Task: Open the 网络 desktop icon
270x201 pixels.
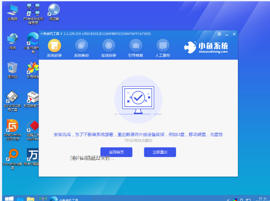Action: click(x=12, y=40)
